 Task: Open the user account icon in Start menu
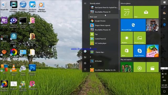85,51
